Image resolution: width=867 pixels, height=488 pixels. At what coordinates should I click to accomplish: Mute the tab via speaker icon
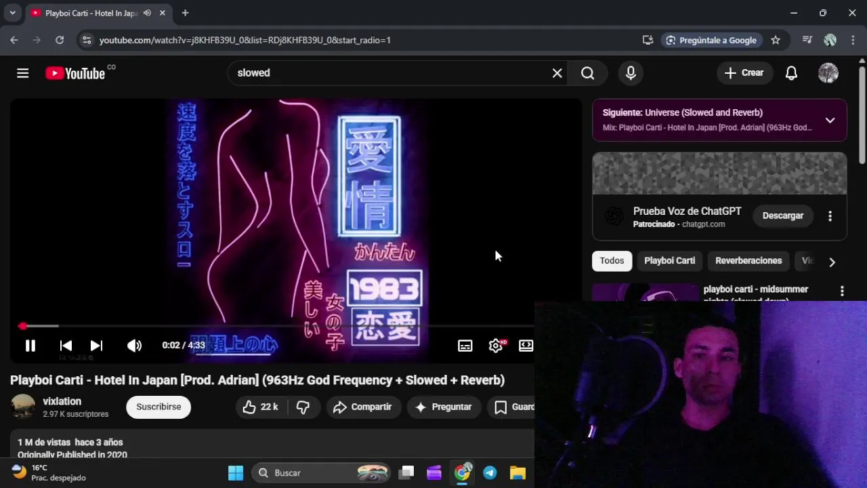[147, 13]
